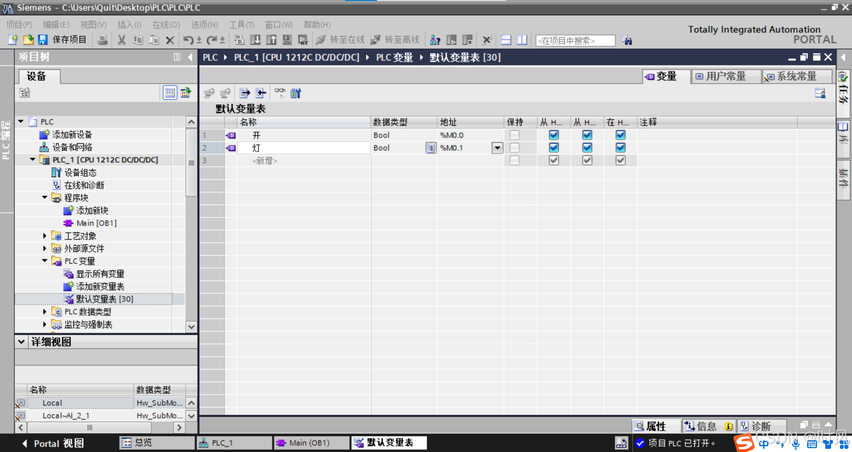Click the cut scissors icon

121,40
